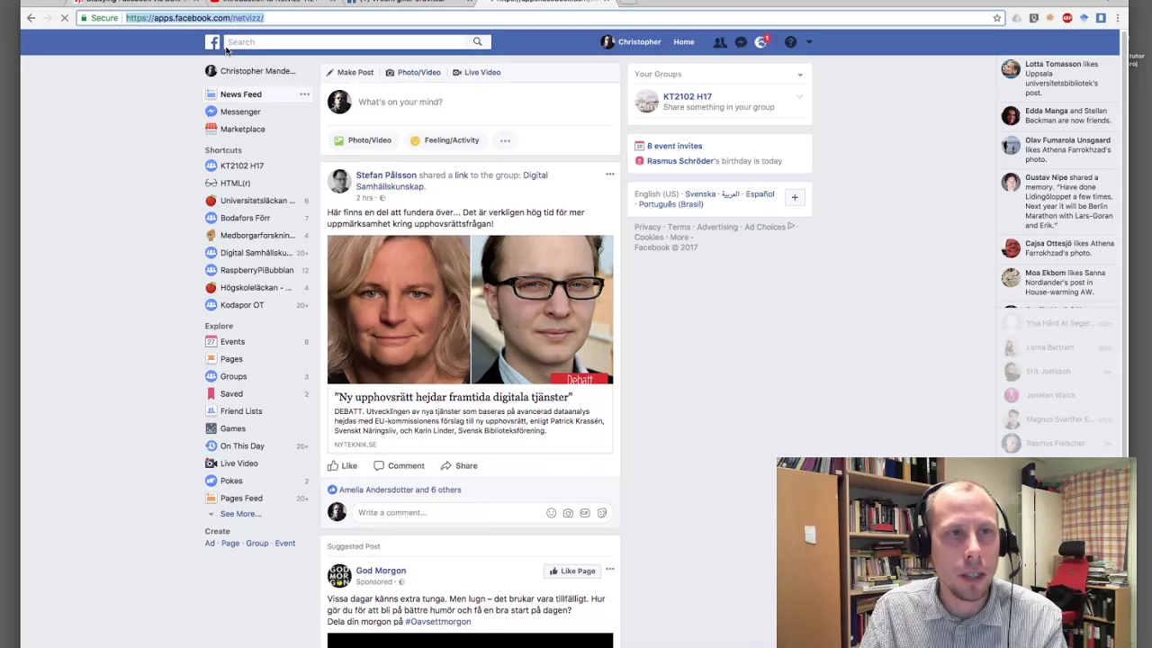The image size is (1152, 648).
Task: Open Kodapor OT shortcut
Action: pos(241,305)
